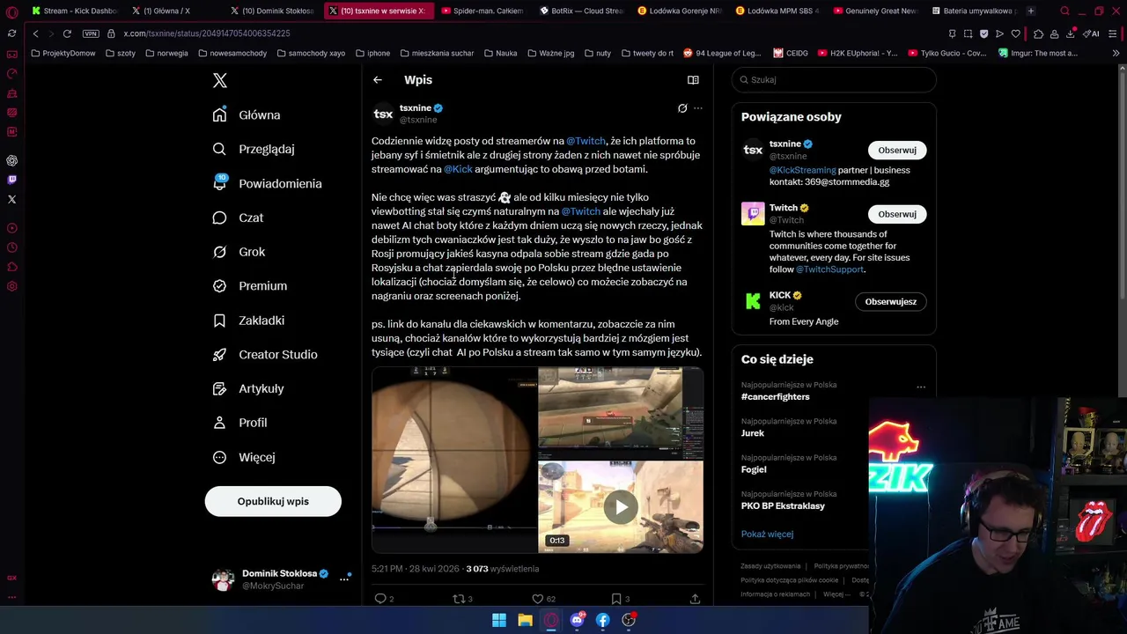Open the X icon in the Opera sidebar
This screenshot has width=1127, height=634.
point(11,199)
